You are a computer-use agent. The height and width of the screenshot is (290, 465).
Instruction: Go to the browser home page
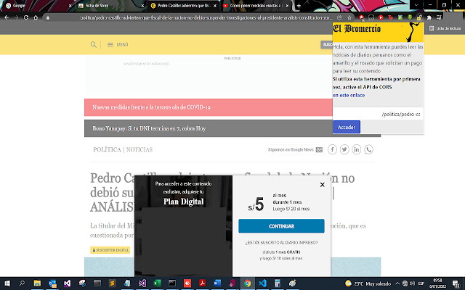(x=36, y=17)
